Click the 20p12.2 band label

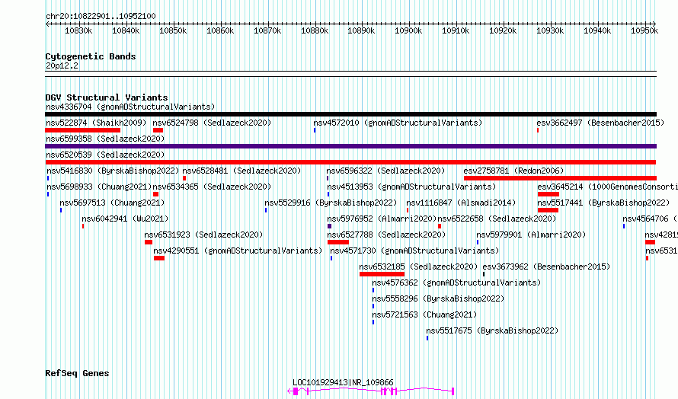(62, 65)
